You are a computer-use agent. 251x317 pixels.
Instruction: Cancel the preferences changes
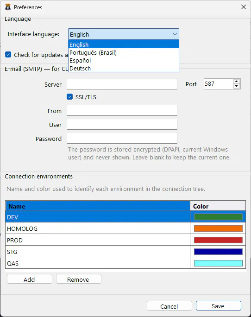pos(169,306)
